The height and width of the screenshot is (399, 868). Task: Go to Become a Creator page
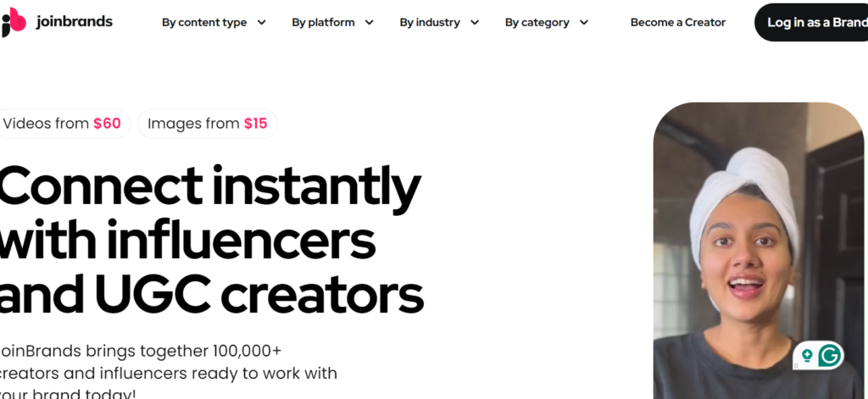678,23
